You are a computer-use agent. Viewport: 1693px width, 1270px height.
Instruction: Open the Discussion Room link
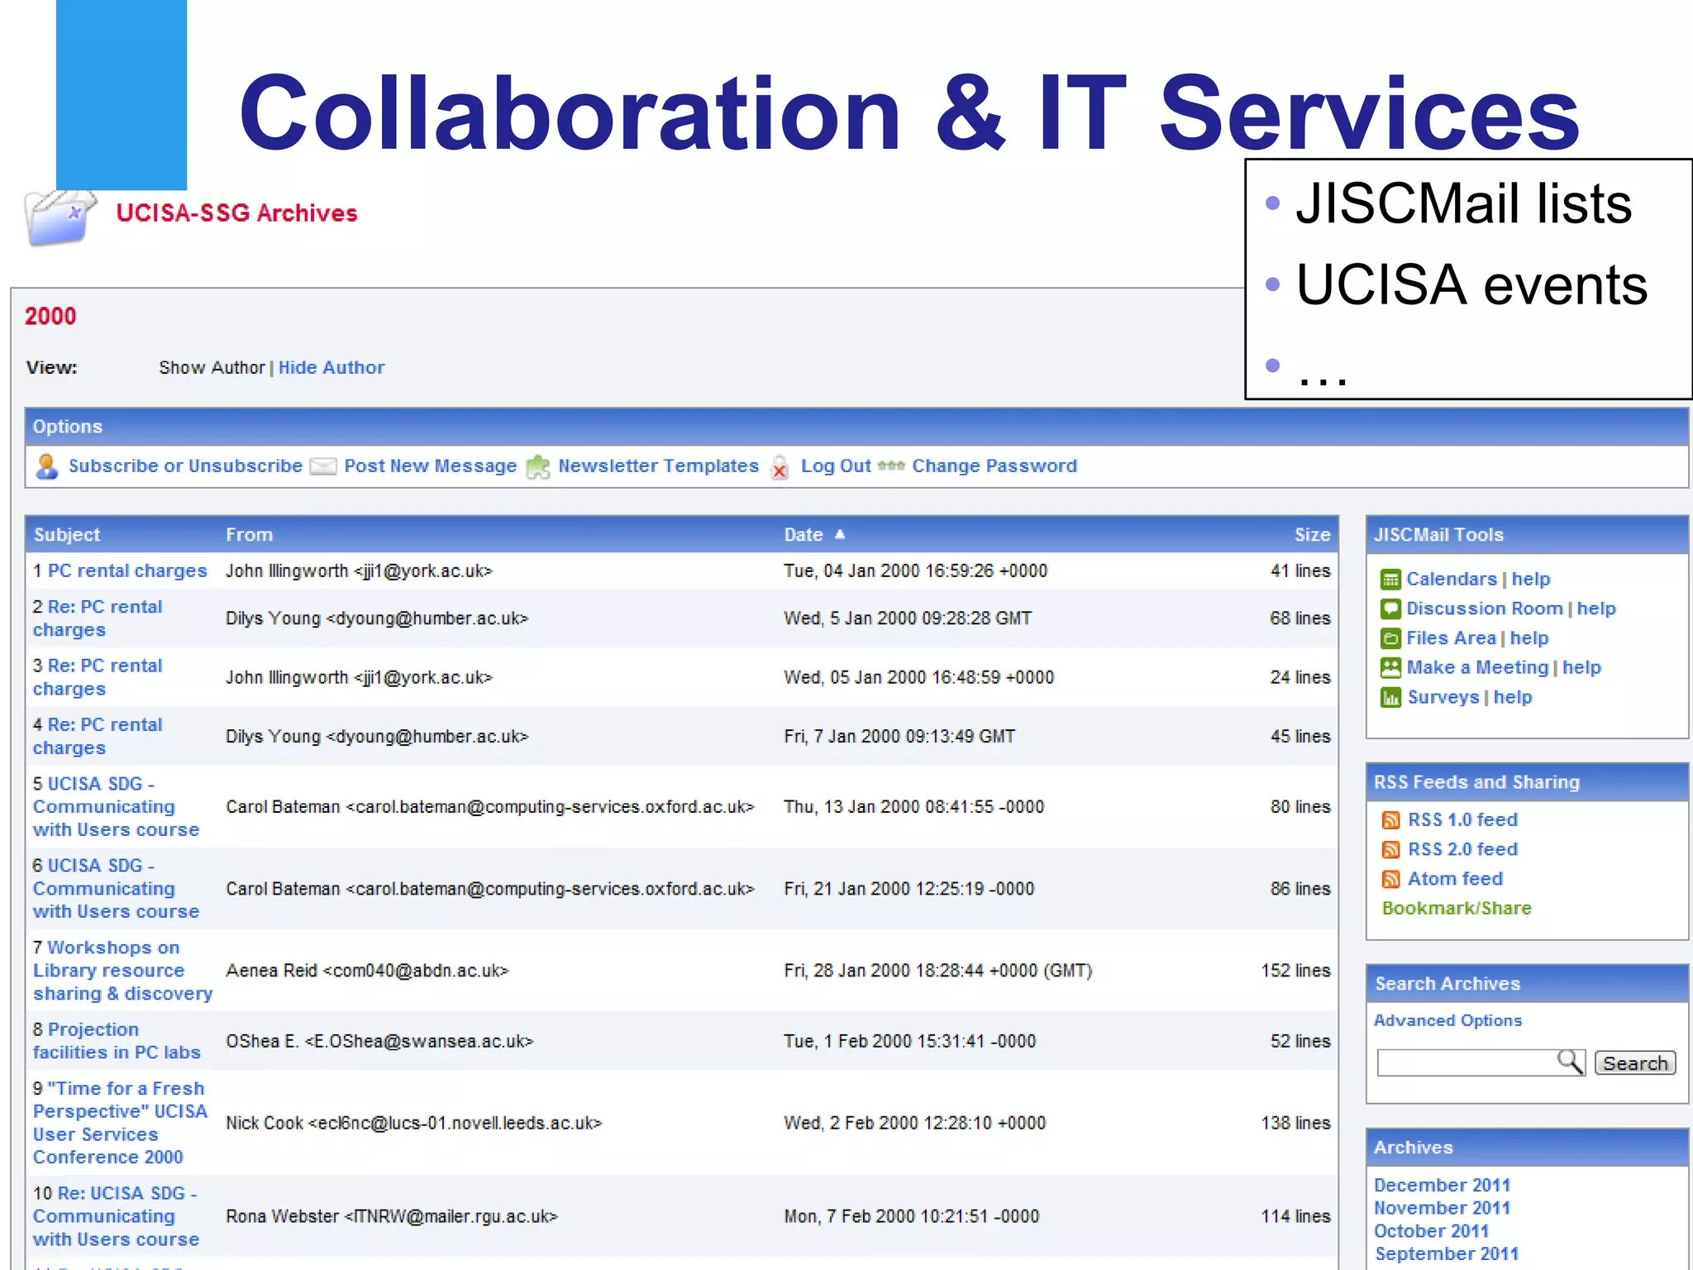pos(1485,609)
